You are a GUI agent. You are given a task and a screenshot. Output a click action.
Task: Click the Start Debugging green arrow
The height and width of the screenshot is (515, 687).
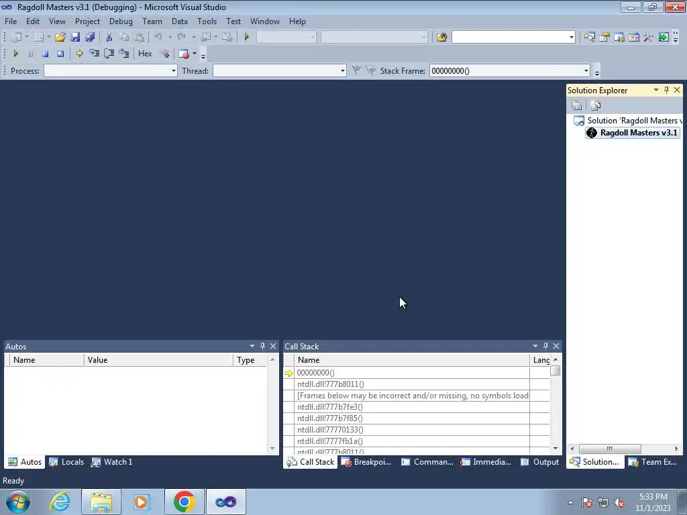(x=247, y=38)
